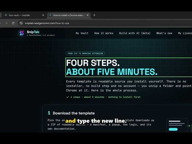
Task: Click the green arrow next to the illustration
Action: pyautogui.click(x=189, y=126)
